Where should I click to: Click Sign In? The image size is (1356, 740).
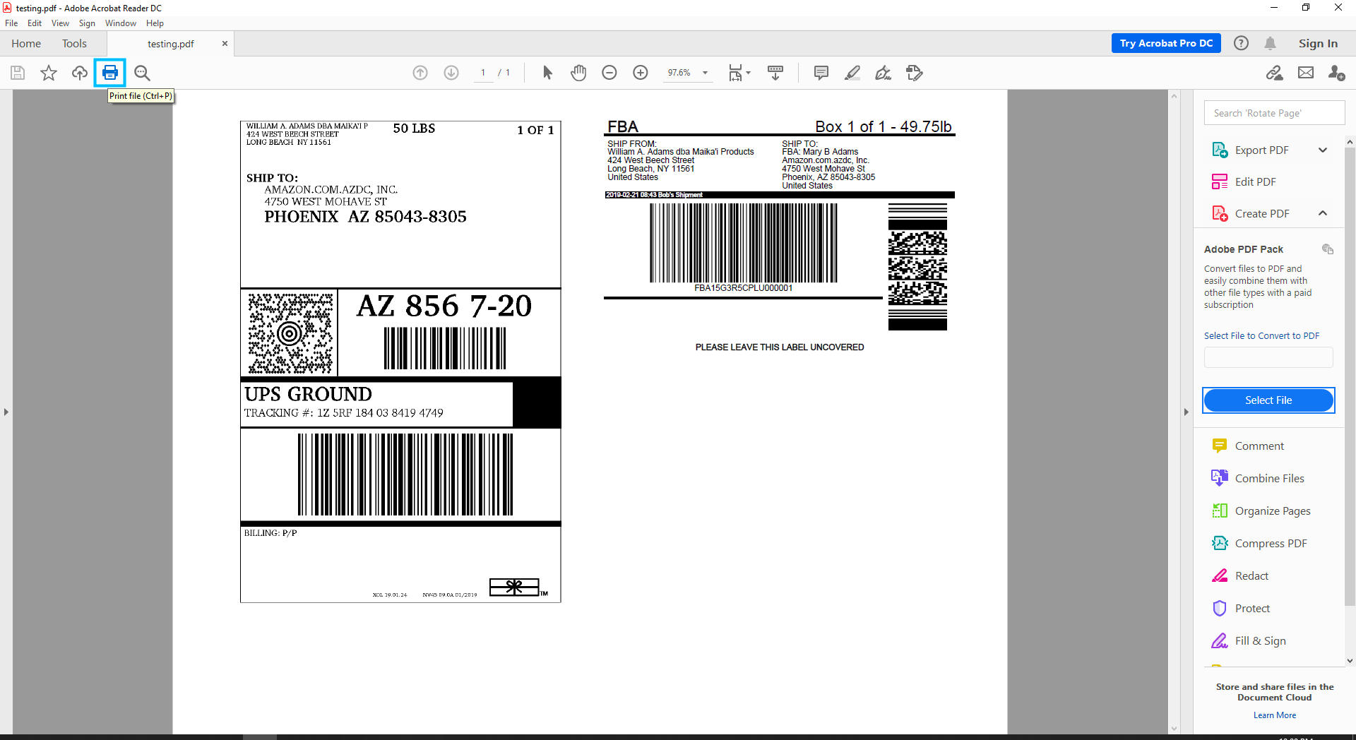tap(1318, 43)
